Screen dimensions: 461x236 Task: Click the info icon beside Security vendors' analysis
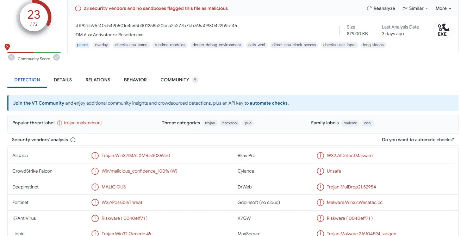73,140
